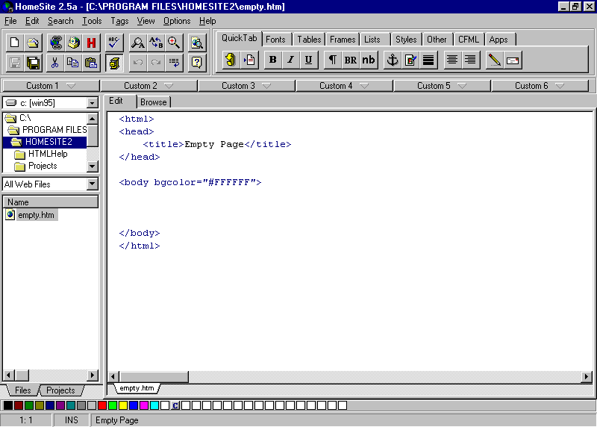Open the File menu
Image resolution: width=597 pixels, height=427 pixels.
point(10,21)
